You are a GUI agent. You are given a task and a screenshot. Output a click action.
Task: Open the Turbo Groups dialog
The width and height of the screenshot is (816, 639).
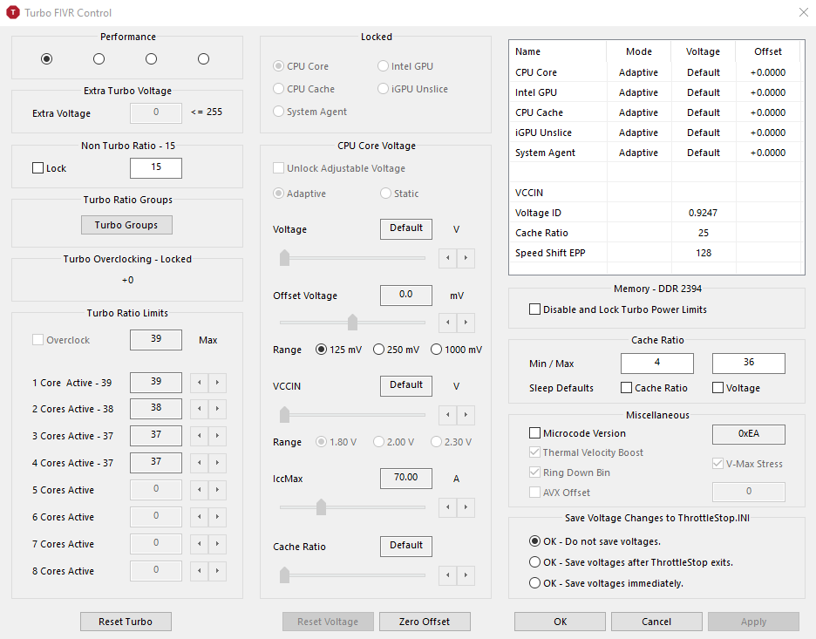(126, 225)
